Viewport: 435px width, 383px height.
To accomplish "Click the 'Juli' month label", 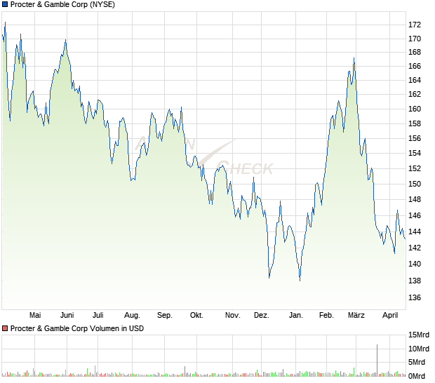I will tap(98, 315).
